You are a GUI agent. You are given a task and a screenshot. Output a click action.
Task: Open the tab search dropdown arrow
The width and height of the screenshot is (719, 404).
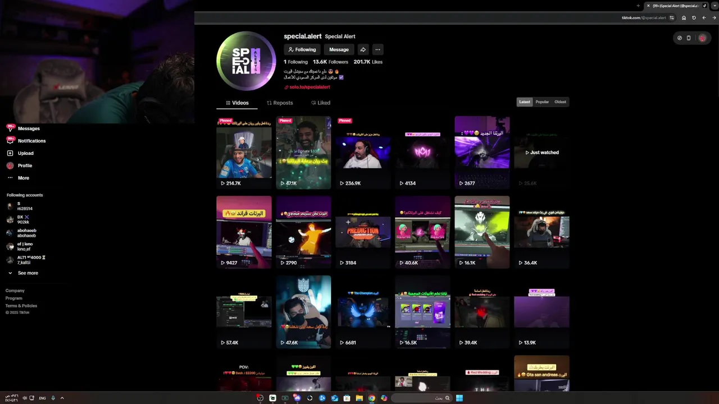713,6
